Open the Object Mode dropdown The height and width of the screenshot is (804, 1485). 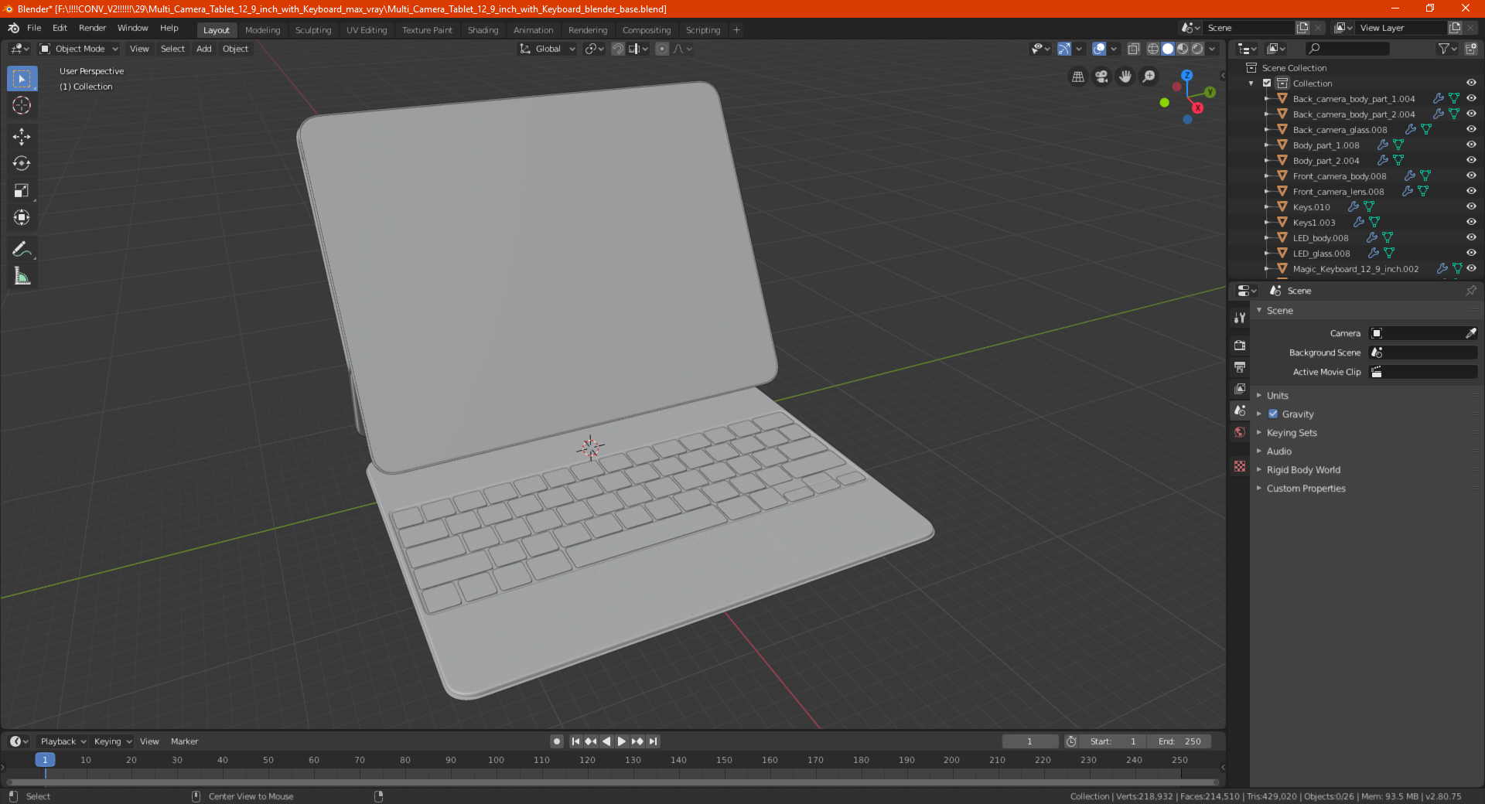(x=80, y=49)
